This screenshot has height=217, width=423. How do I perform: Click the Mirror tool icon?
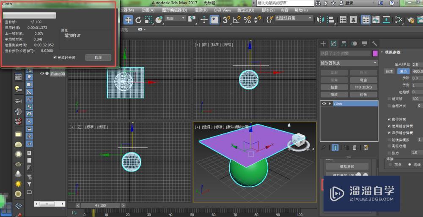tap(321, 19)
